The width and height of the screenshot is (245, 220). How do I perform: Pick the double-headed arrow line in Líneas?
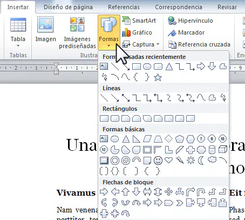coord(126,98)
